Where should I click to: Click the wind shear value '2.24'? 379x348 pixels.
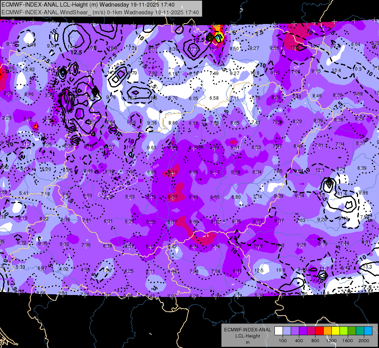coord(9,93)
